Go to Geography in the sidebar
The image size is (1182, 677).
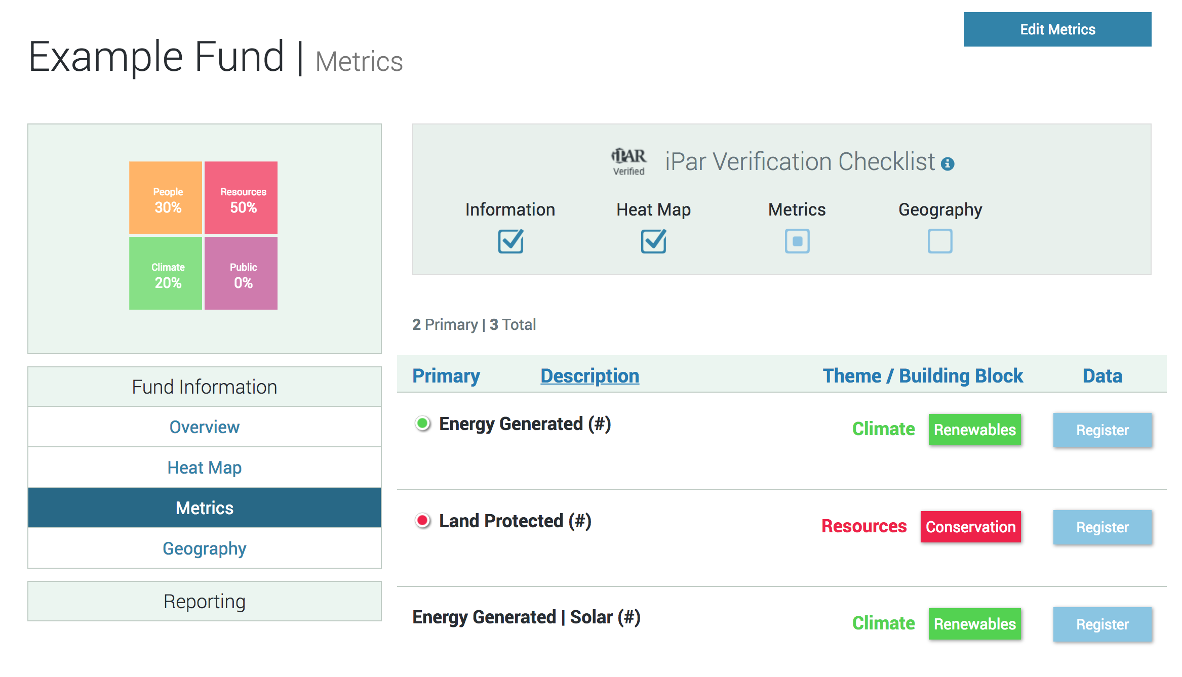pos(204,548)
